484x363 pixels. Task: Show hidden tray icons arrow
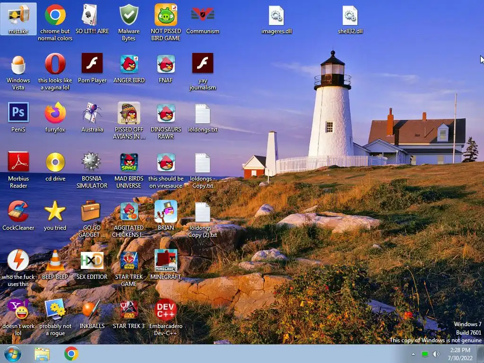coord(413,354)
